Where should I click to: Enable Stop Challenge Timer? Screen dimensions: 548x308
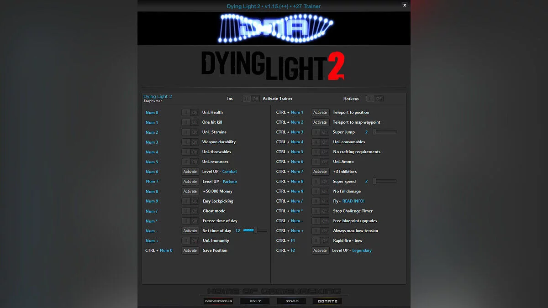click(x=320, y=211)
